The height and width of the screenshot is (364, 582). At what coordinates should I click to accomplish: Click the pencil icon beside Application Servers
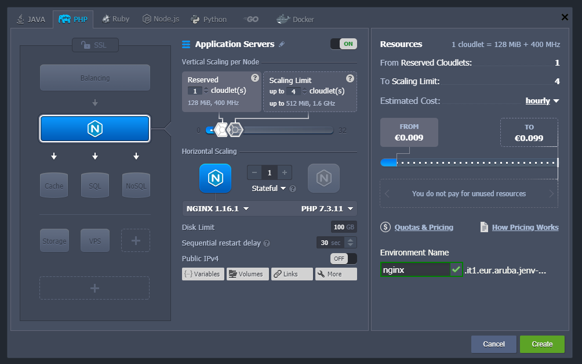[282, 44]
